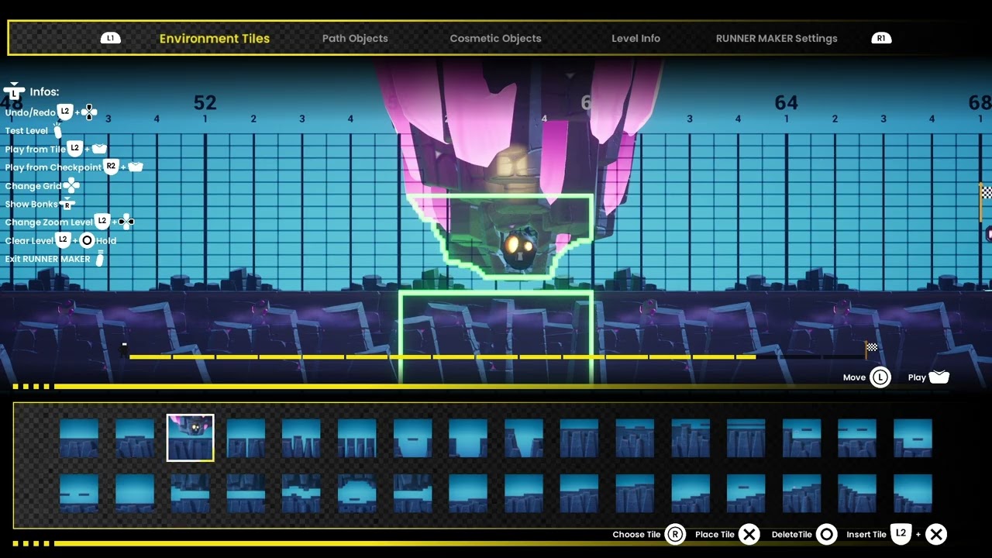Click the L2 icon on Clear Level row
Screen dimensions: 992x558
[x=64, y=239]
